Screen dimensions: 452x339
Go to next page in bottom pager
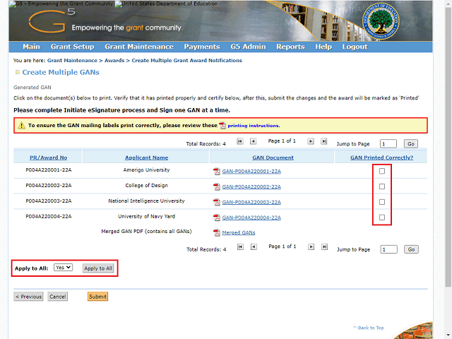(x=311, y=246)
